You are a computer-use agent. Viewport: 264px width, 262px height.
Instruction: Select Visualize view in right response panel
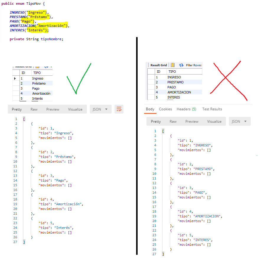point(214,121)
